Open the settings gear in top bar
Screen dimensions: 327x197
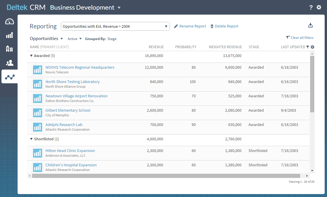coord(319,8)
